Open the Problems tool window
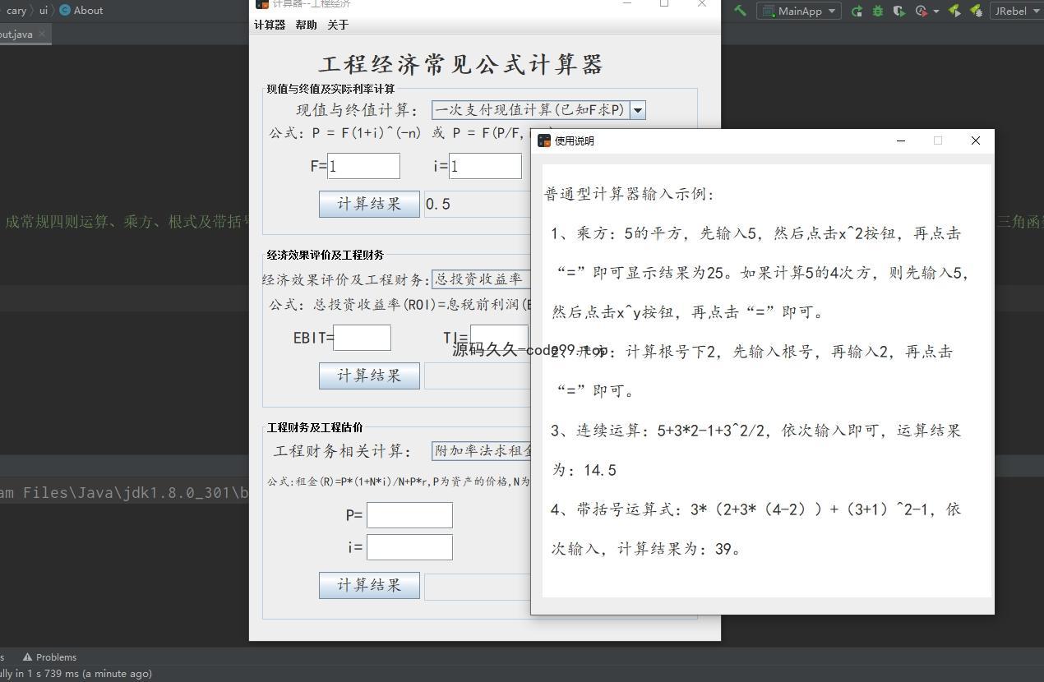Viewport: 1044px width, 682px height. 49,657
